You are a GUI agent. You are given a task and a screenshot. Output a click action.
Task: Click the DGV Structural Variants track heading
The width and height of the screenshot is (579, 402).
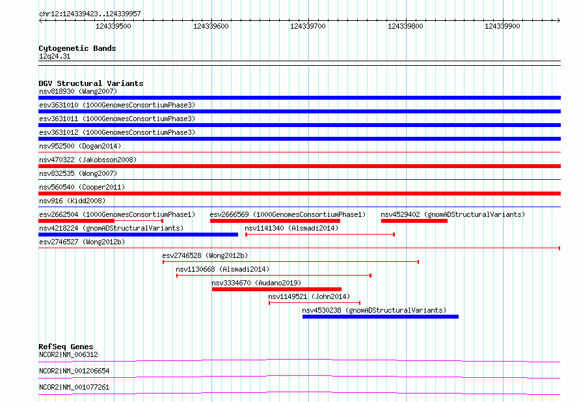click(x=91, y=83)
